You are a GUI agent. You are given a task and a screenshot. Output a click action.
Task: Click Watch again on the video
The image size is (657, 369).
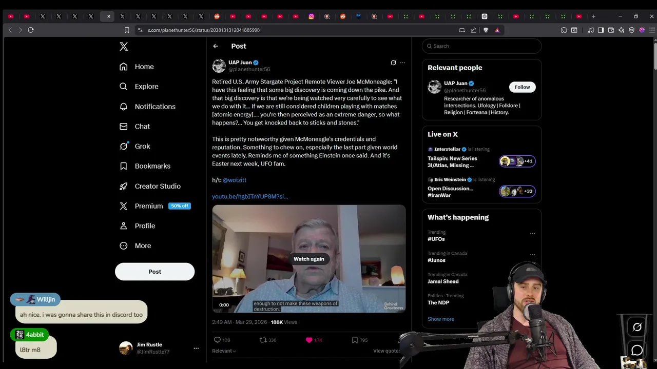[309, 259]
